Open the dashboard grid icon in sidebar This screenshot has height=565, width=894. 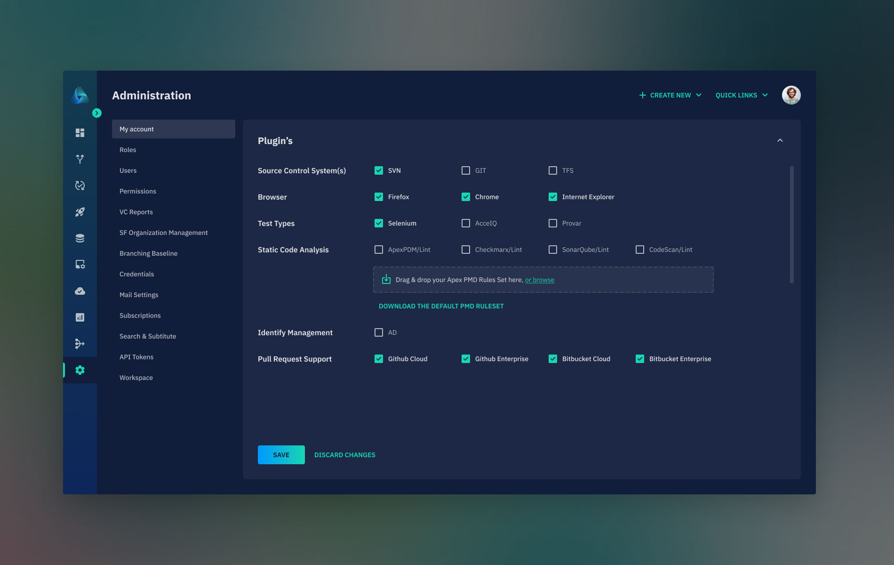[80, 133]
